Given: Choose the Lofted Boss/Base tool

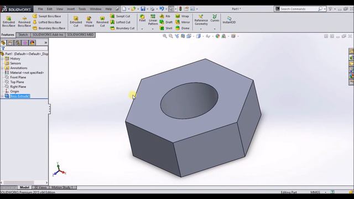Looking at the screenshot, I should pyautogui.click(x=46, y=22).
